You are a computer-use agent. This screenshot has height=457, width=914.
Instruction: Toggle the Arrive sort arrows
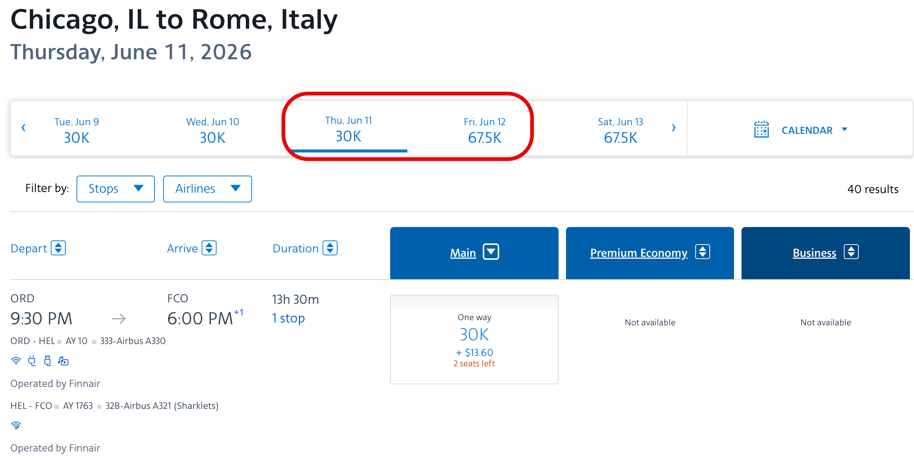(x=209, y=248)
